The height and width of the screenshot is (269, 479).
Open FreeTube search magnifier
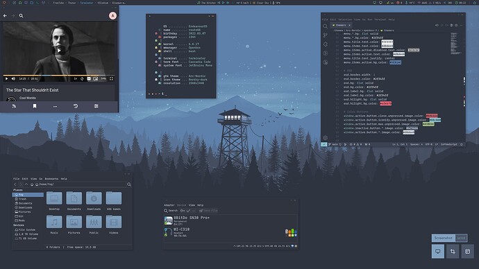coord(21,16)
